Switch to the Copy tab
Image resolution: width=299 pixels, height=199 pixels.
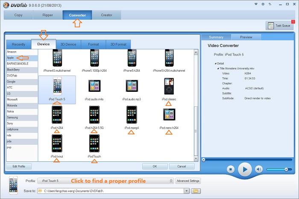point(18,15)
